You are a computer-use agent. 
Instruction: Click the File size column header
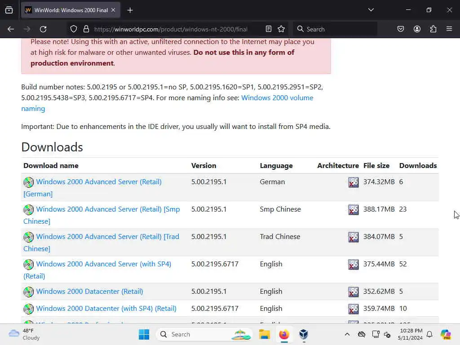pos(376,165)
